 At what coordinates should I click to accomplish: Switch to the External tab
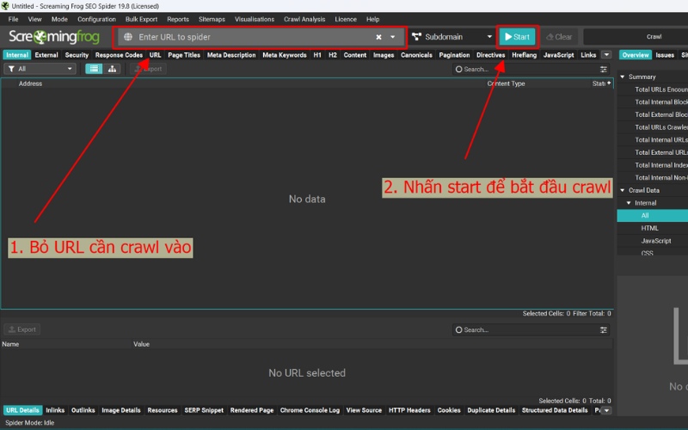[x=46, y=55]
